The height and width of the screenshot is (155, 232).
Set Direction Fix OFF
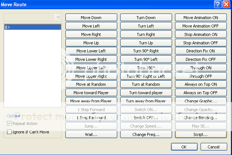(x=201, y=59)
